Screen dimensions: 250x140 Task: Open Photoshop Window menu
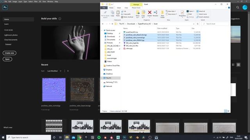pyautogui.click(x=50, y=2)
